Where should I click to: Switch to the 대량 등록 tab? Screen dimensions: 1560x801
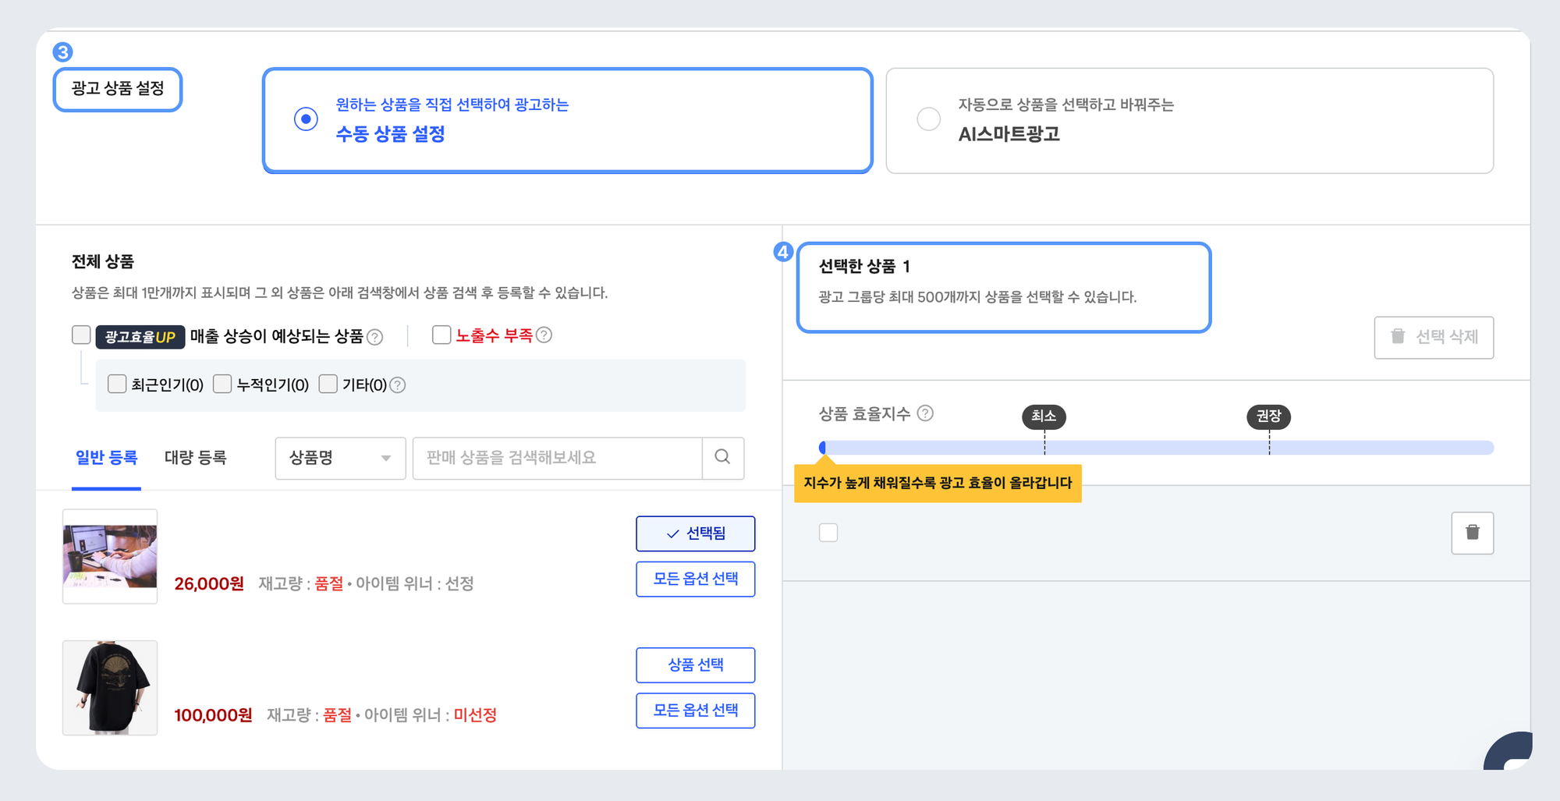click(196, 458)
